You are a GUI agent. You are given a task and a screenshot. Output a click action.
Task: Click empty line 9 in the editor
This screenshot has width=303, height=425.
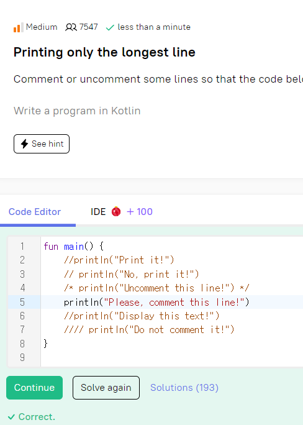tap(171, 357)
